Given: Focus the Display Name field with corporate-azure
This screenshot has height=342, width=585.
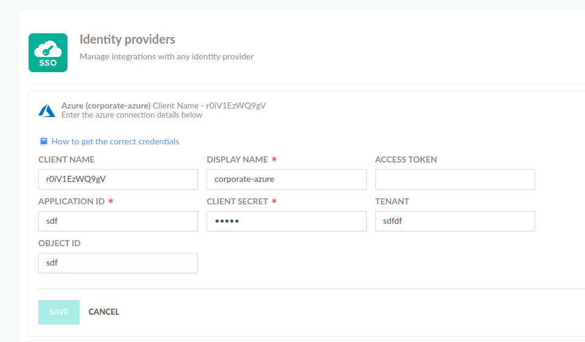Looking at the screenshot, I should click(x=286, y=179).
